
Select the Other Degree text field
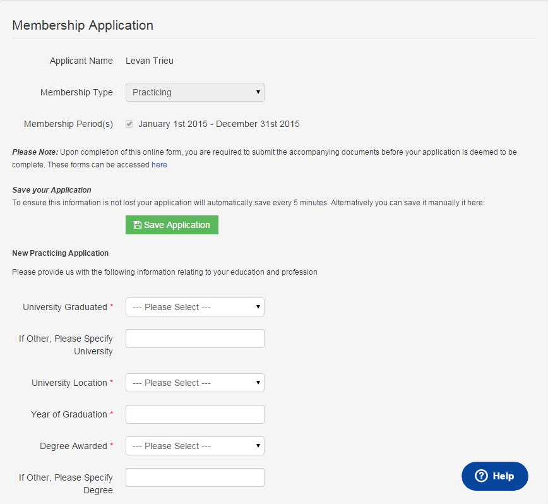(x=194, y=477)
